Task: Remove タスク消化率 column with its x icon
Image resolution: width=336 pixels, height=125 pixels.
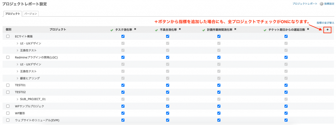Action: tap(135, 29)
